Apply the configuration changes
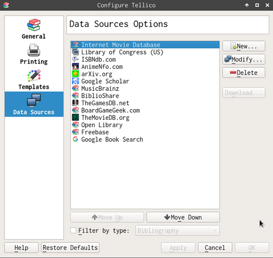This screenshot has width=273, height=258. 178,248
